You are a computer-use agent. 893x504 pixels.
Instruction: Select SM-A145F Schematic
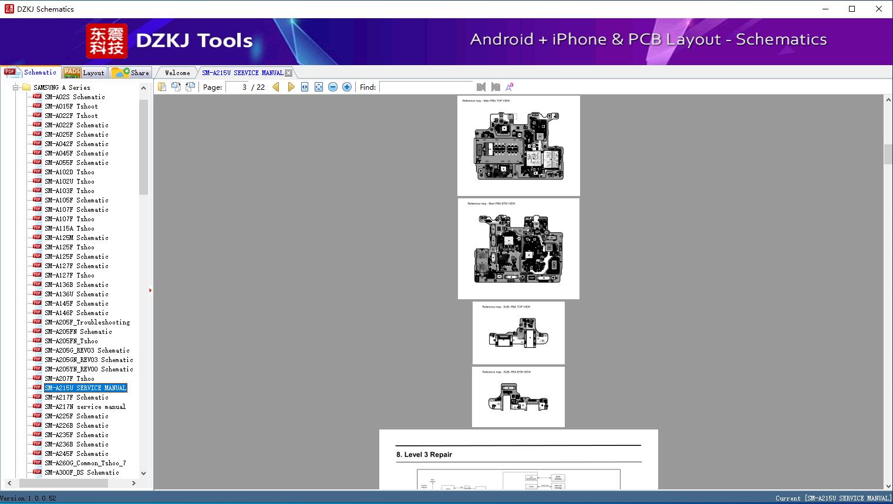point(76,303)
